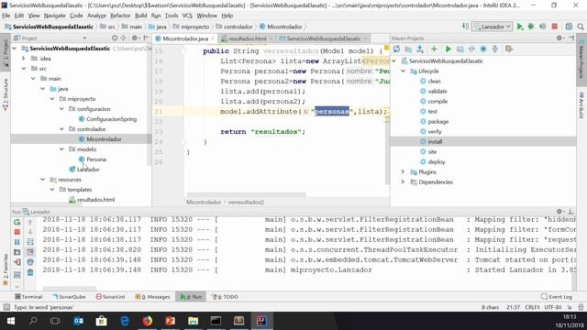Stop the running process from the main toolbar
This screenshot has height=330, width=587.
554,27
